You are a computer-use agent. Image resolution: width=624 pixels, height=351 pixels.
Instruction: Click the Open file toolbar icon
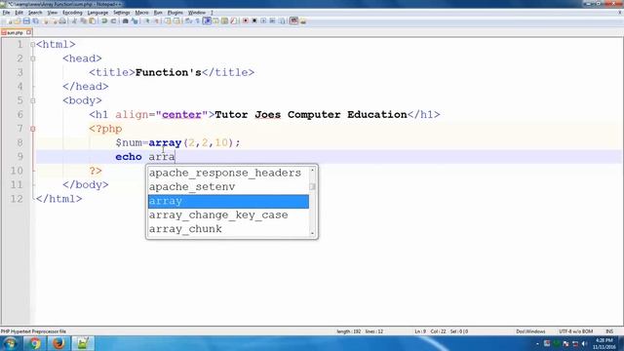pos(18,20)
